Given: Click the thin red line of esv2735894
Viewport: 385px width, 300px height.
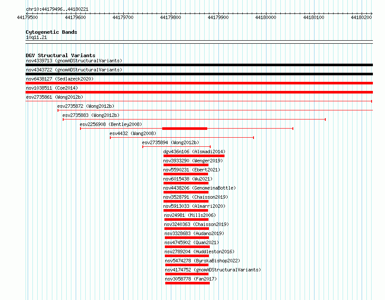Looking at the screenshot, I should 176,147.
